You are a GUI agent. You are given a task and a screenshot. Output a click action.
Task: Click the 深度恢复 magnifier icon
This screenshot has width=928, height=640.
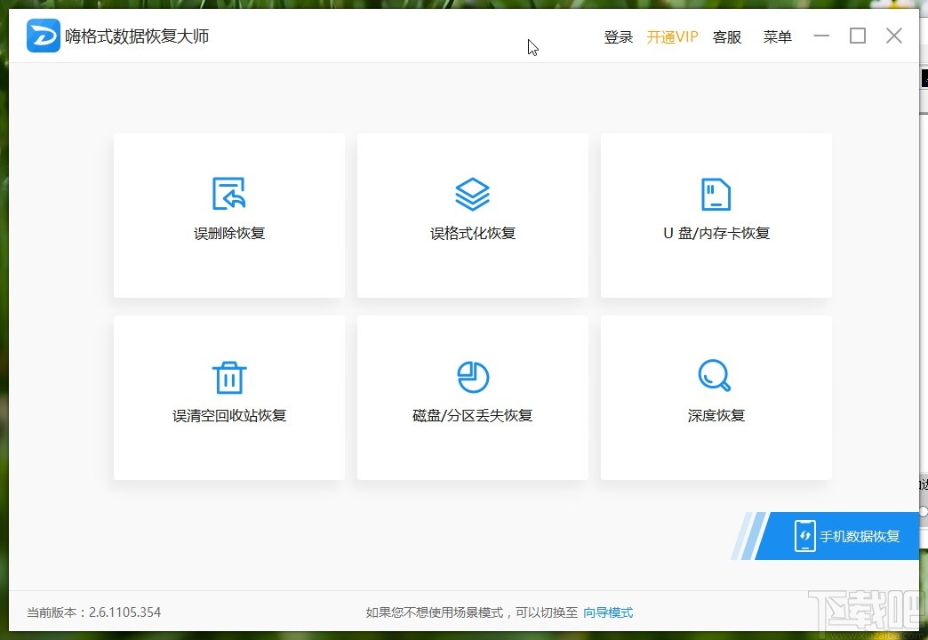(715, 375)
